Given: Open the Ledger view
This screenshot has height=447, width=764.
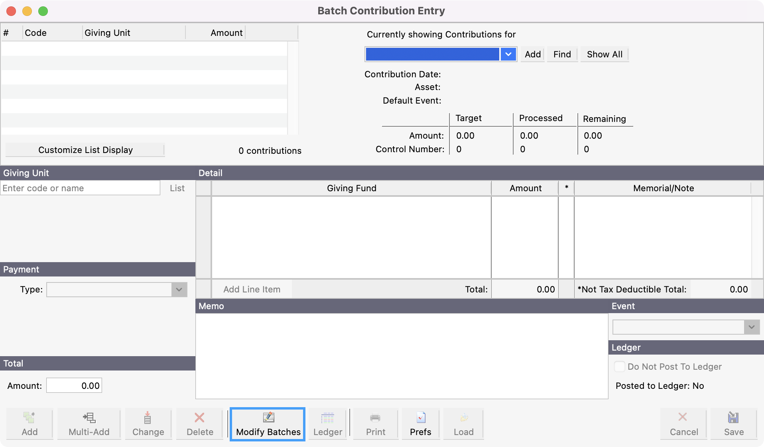Looking at the screenshot, I should click(x=327, y=423).
